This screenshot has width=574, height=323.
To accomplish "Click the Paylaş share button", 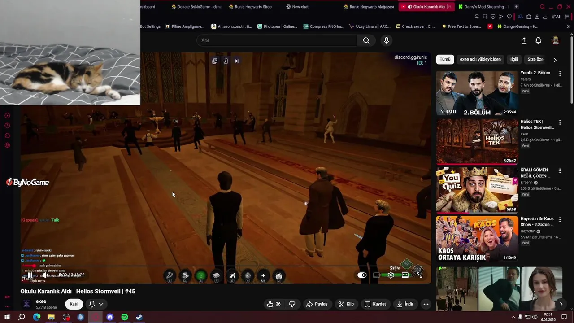I will coord(317,304).
